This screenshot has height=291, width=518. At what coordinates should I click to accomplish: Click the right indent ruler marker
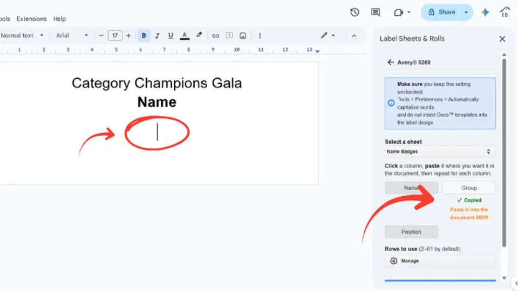[x=317, y=52]
